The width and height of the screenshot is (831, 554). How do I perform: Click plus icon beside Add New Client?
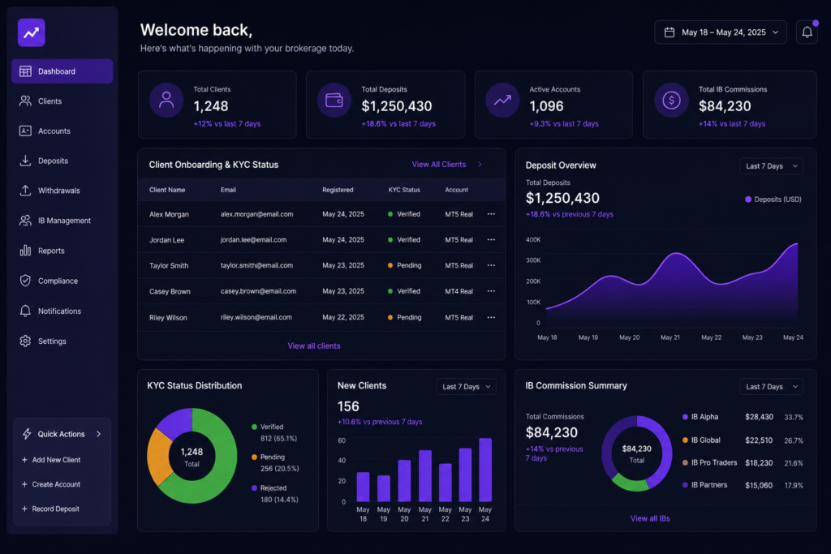[x=24, y=460]
